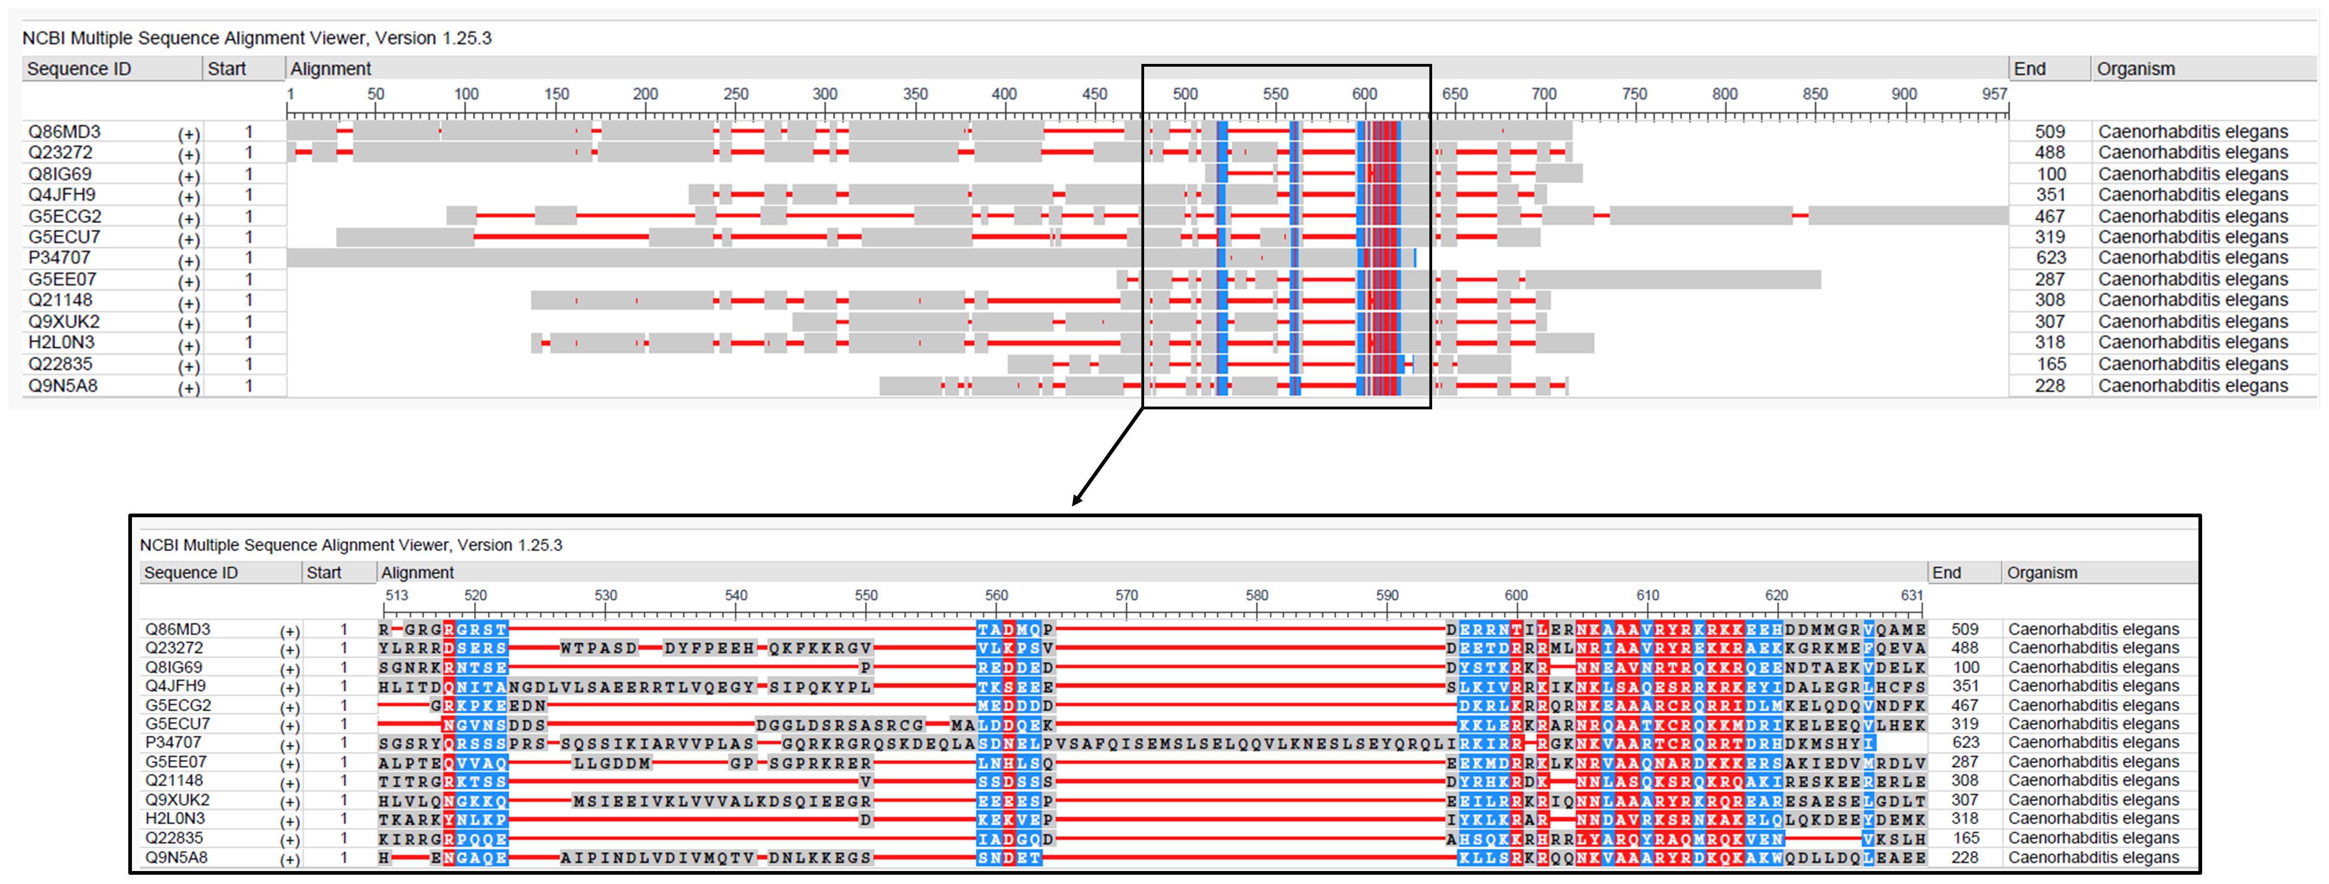Click the (+) marker next to G5EE07 in lower viewer
This screenshot has height=884, width=2329.
[x=289, y=764]
